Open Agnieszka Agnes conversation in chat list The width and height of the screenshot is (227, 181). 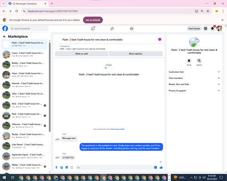click(x=24, y=156)
